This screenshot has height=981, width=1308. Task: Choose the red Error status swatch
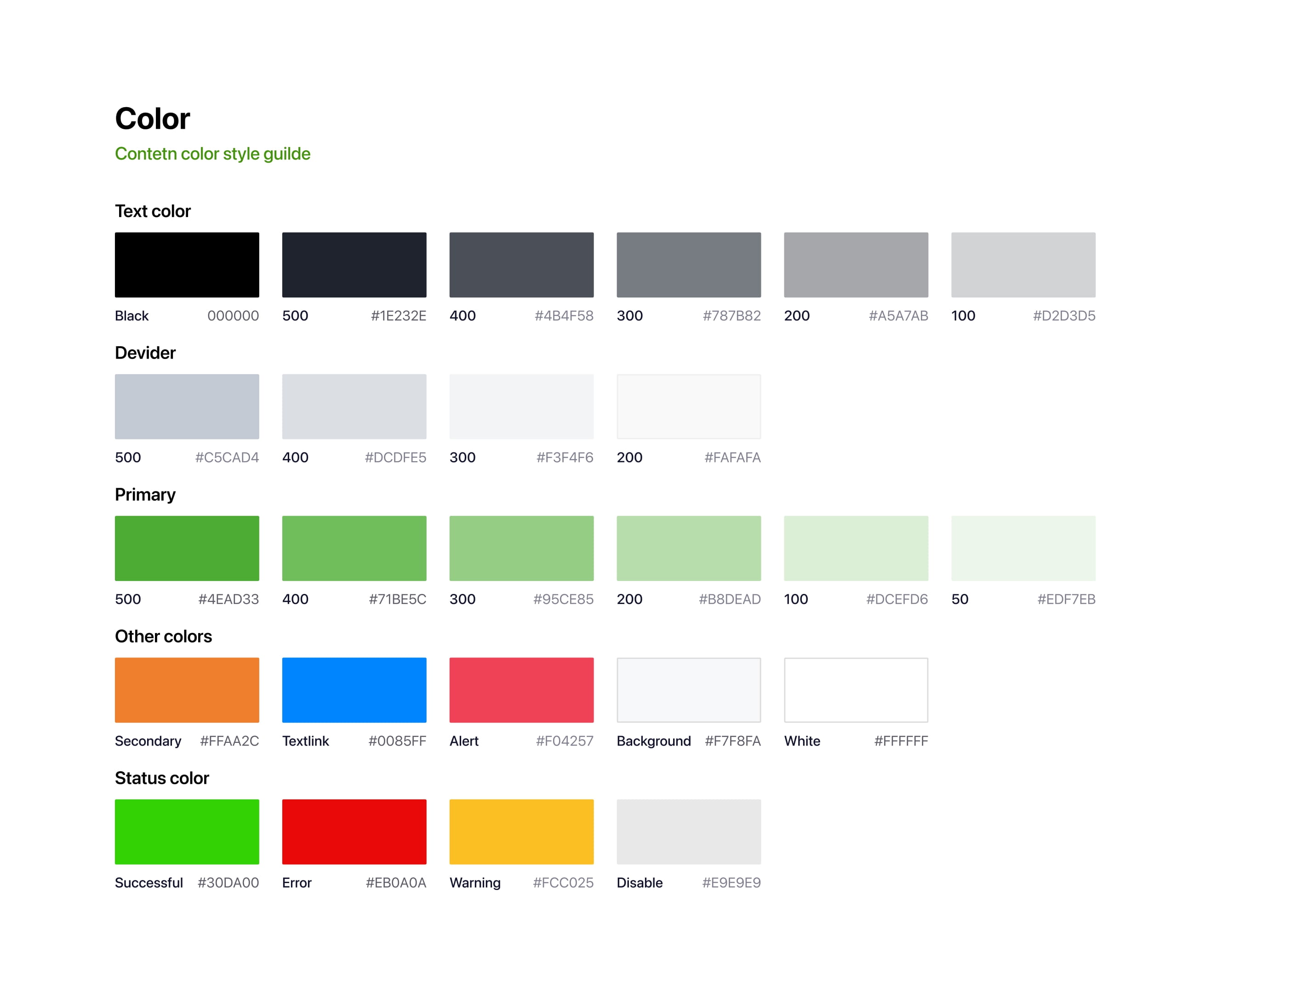[x=354, y=832]
